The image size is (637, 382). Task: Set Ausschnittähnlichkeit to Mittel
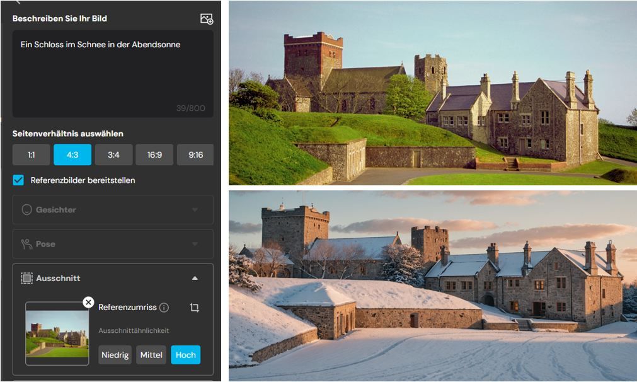[x=151, y=355]
